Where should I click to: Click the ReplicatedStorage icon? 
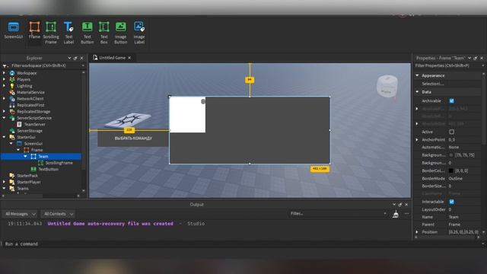[x=12, y=112]
